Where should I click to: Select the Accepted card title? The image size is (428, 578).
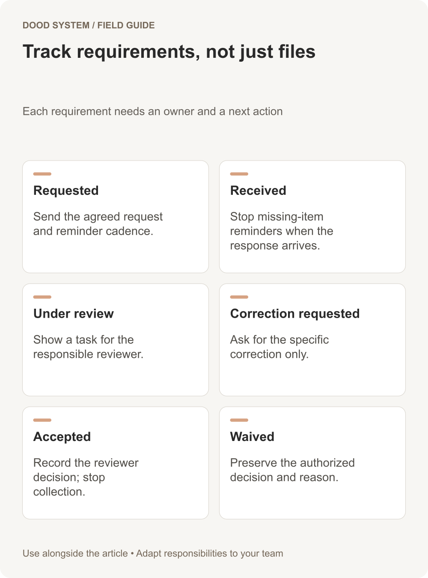point(62,437)
